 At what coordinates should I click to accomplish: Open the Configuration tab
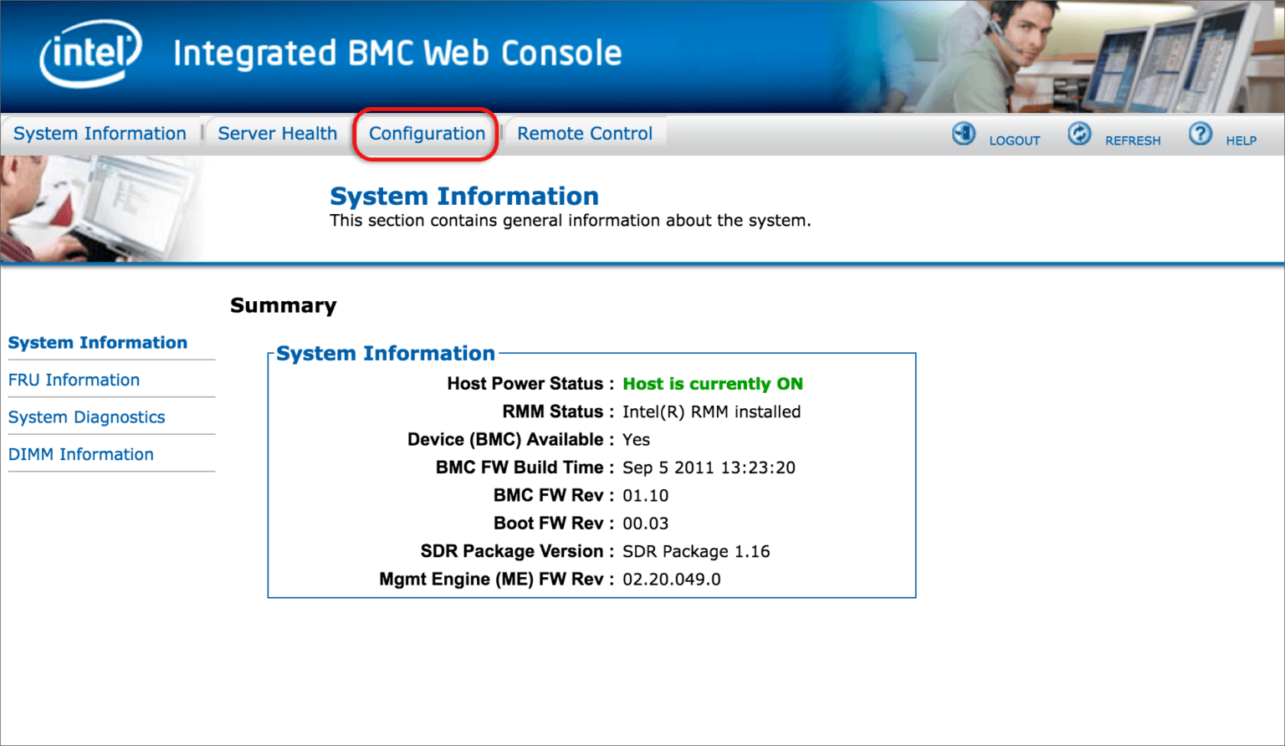click(426, 134)
